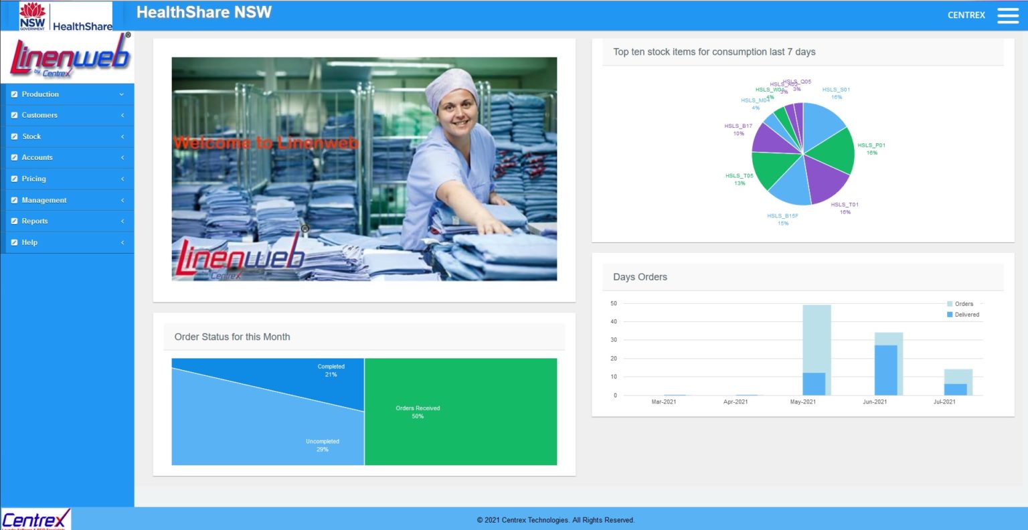The height and width of the screenshot is (530, 1028).
Task: Click the HealthShare NSW title in the header
Action: point(203,12)
